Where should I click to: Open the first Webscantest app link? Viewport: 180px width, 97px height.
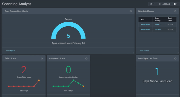click(x=145, y=24)
